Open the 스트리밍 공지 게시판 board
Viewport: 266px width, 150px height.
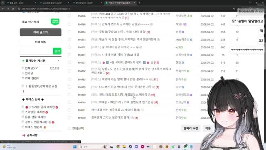coord(42,107)
